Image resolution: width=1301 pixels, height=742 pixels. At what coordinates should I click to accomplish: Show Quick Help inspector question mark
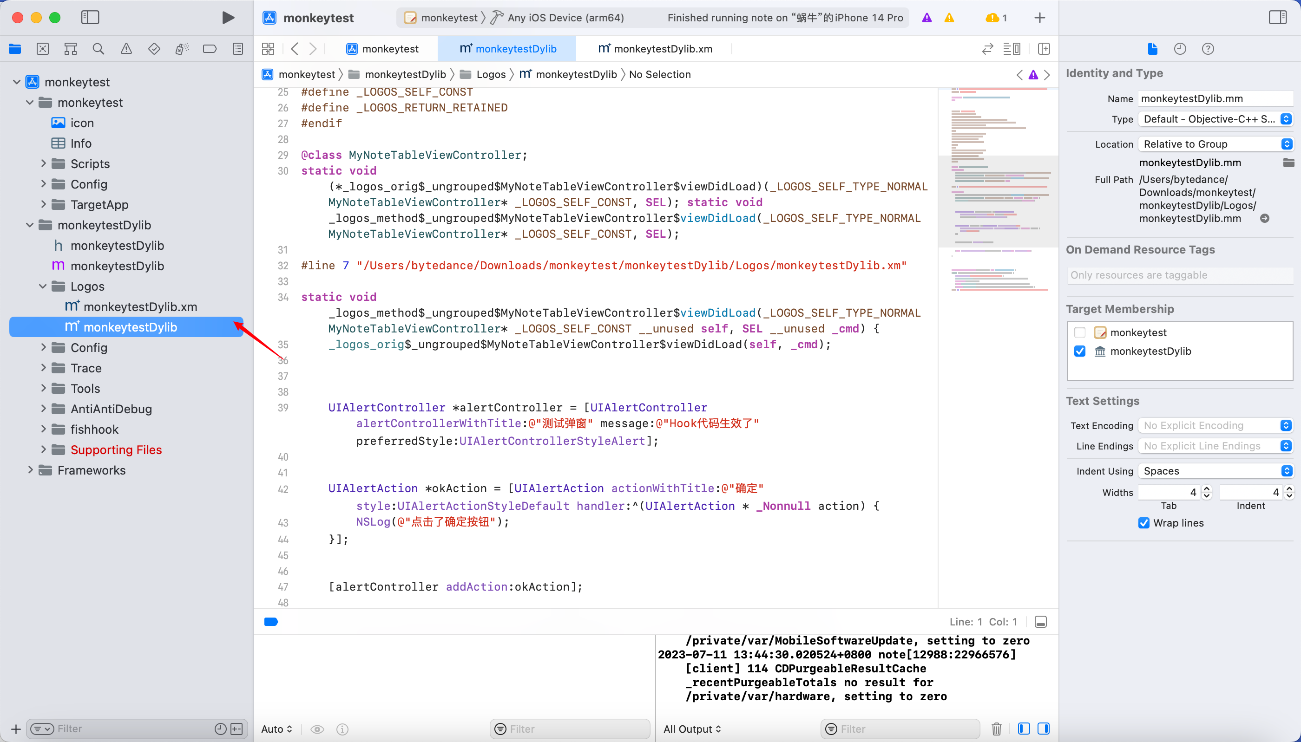click(1209, 48)
